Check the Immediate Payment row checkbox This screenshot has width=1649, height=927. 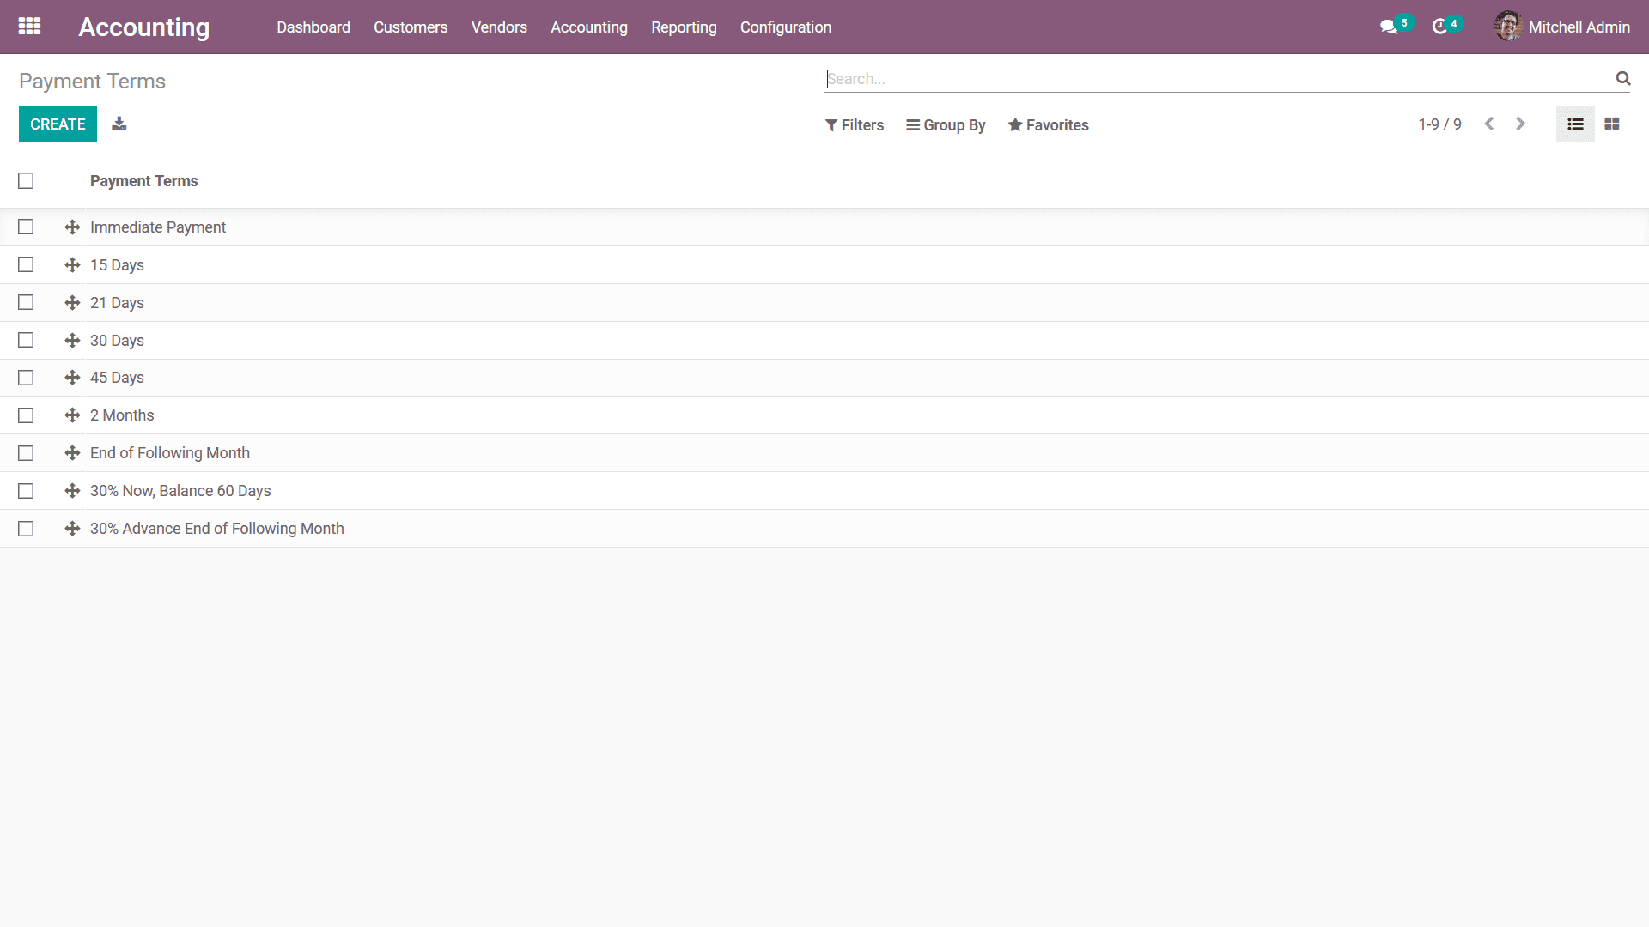[26, 227]
